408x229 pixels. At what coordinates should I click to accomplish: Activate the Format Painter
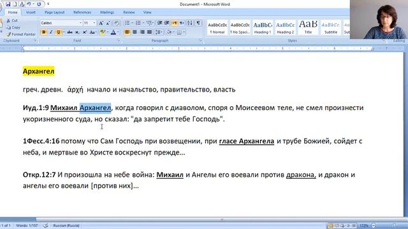21,34
